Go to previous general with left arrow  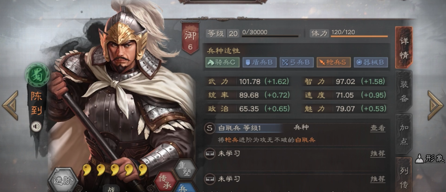click(x=11, y=105)
